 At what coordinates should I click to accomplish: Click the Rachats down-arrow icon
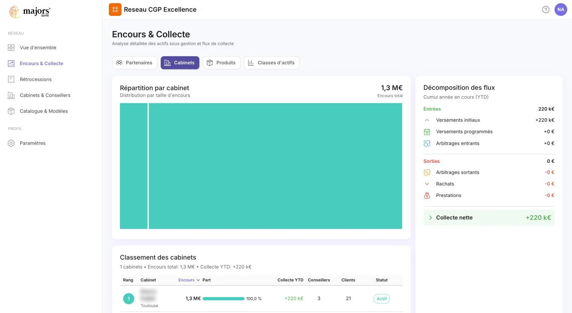coord(427,184)
